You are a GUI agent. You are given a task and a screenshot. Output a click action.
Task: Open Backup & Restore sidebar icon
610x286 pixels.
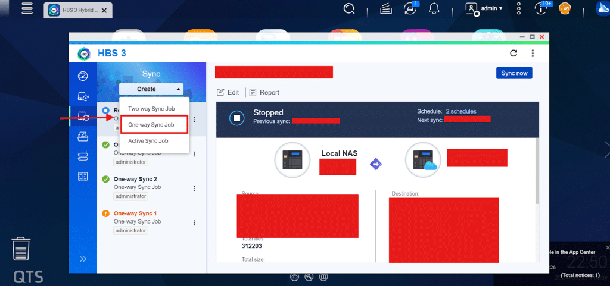click(83, 96)
